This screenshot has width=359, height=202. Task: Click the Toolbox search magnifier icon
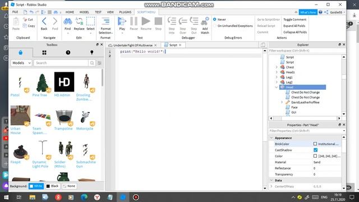92,63
